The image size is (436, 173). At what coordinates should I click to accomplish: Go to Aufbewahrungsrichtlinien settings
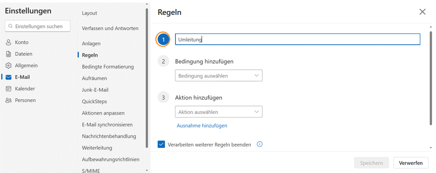(x=111, y=160)
